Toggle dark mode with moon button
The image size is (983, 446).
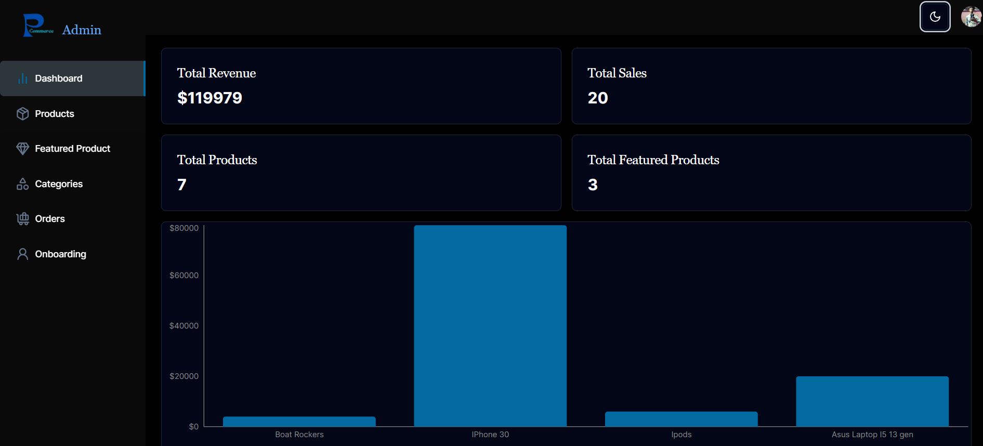[935, 17]
